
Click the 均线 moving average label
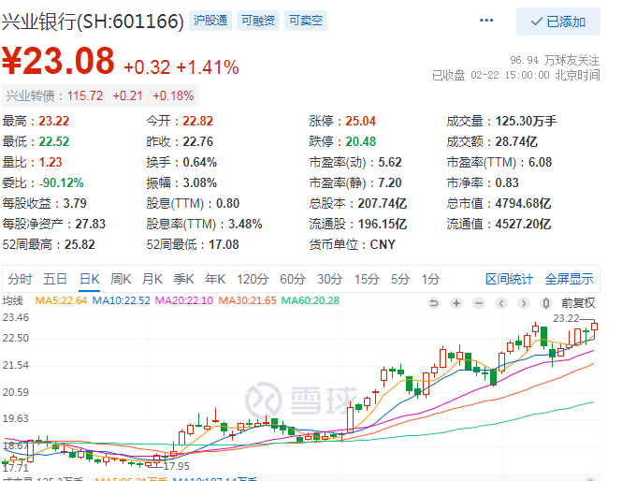click(x=13, y=300)
